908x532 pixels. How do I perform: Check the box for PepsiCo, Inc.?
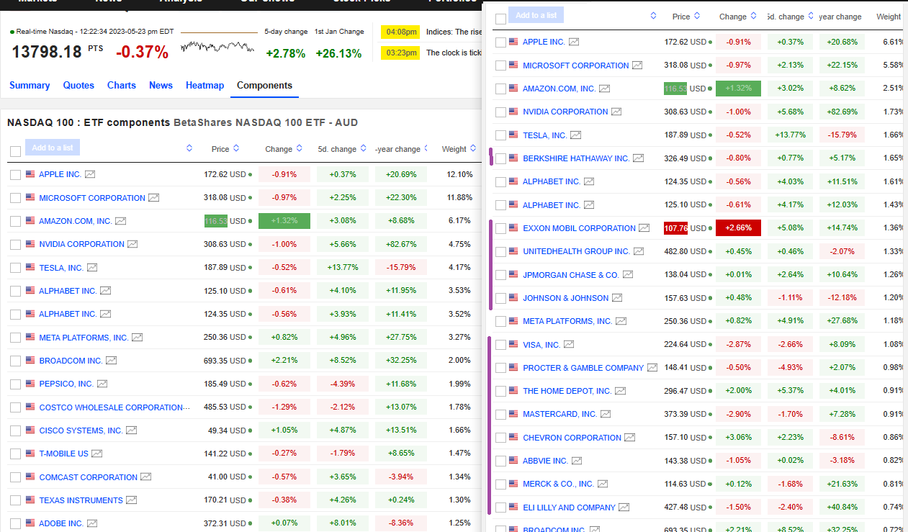pos(15,384)
